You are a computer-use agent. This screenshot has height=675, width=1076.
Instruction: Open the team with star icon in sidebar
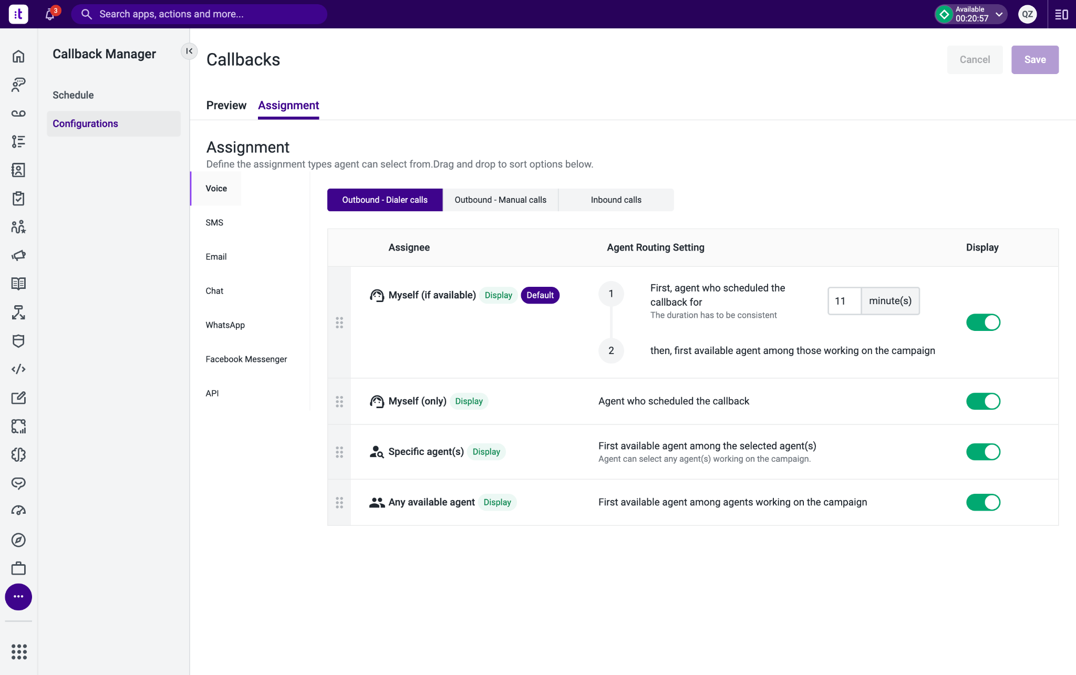tap(18, 227)
